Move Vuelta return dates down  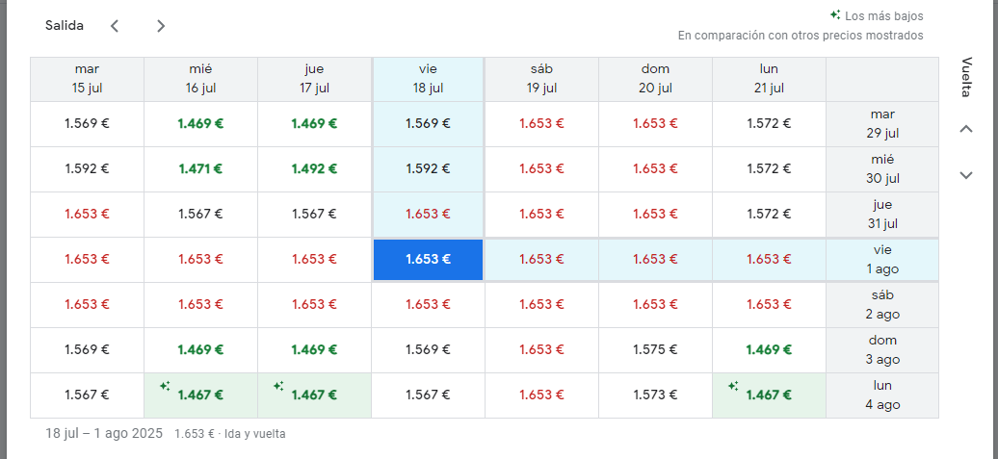[x=966, y=175]
